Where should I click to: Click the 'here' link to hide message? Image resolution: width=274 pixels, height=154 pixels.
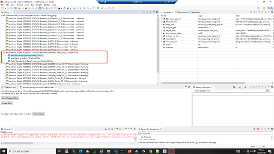click(x=197, y=142)
